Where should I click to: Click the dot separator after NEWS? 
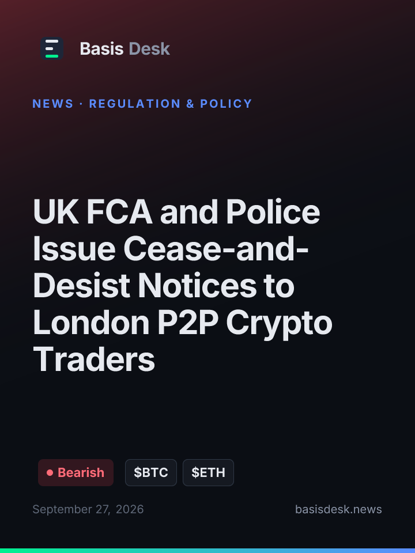(81, 104)
